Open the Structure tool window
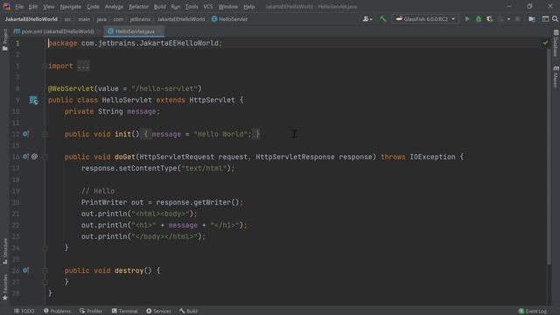Screen dimensions: 560x315 pyautogui.click(x=5, y=251)
